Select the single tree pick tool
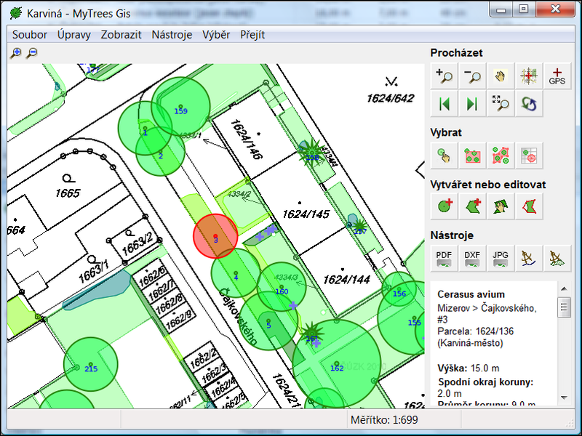 (445, 156)
